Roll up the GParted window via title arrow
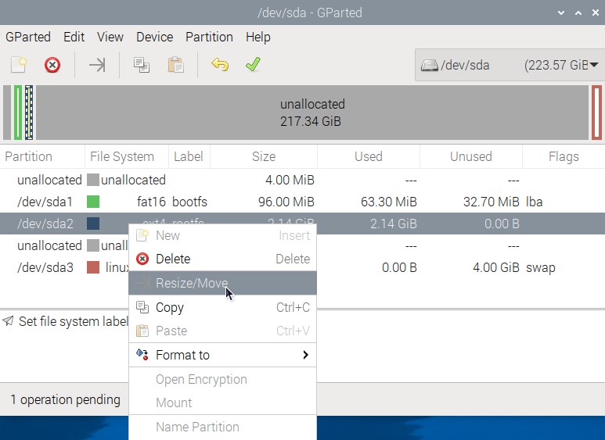 pos(561,13)
